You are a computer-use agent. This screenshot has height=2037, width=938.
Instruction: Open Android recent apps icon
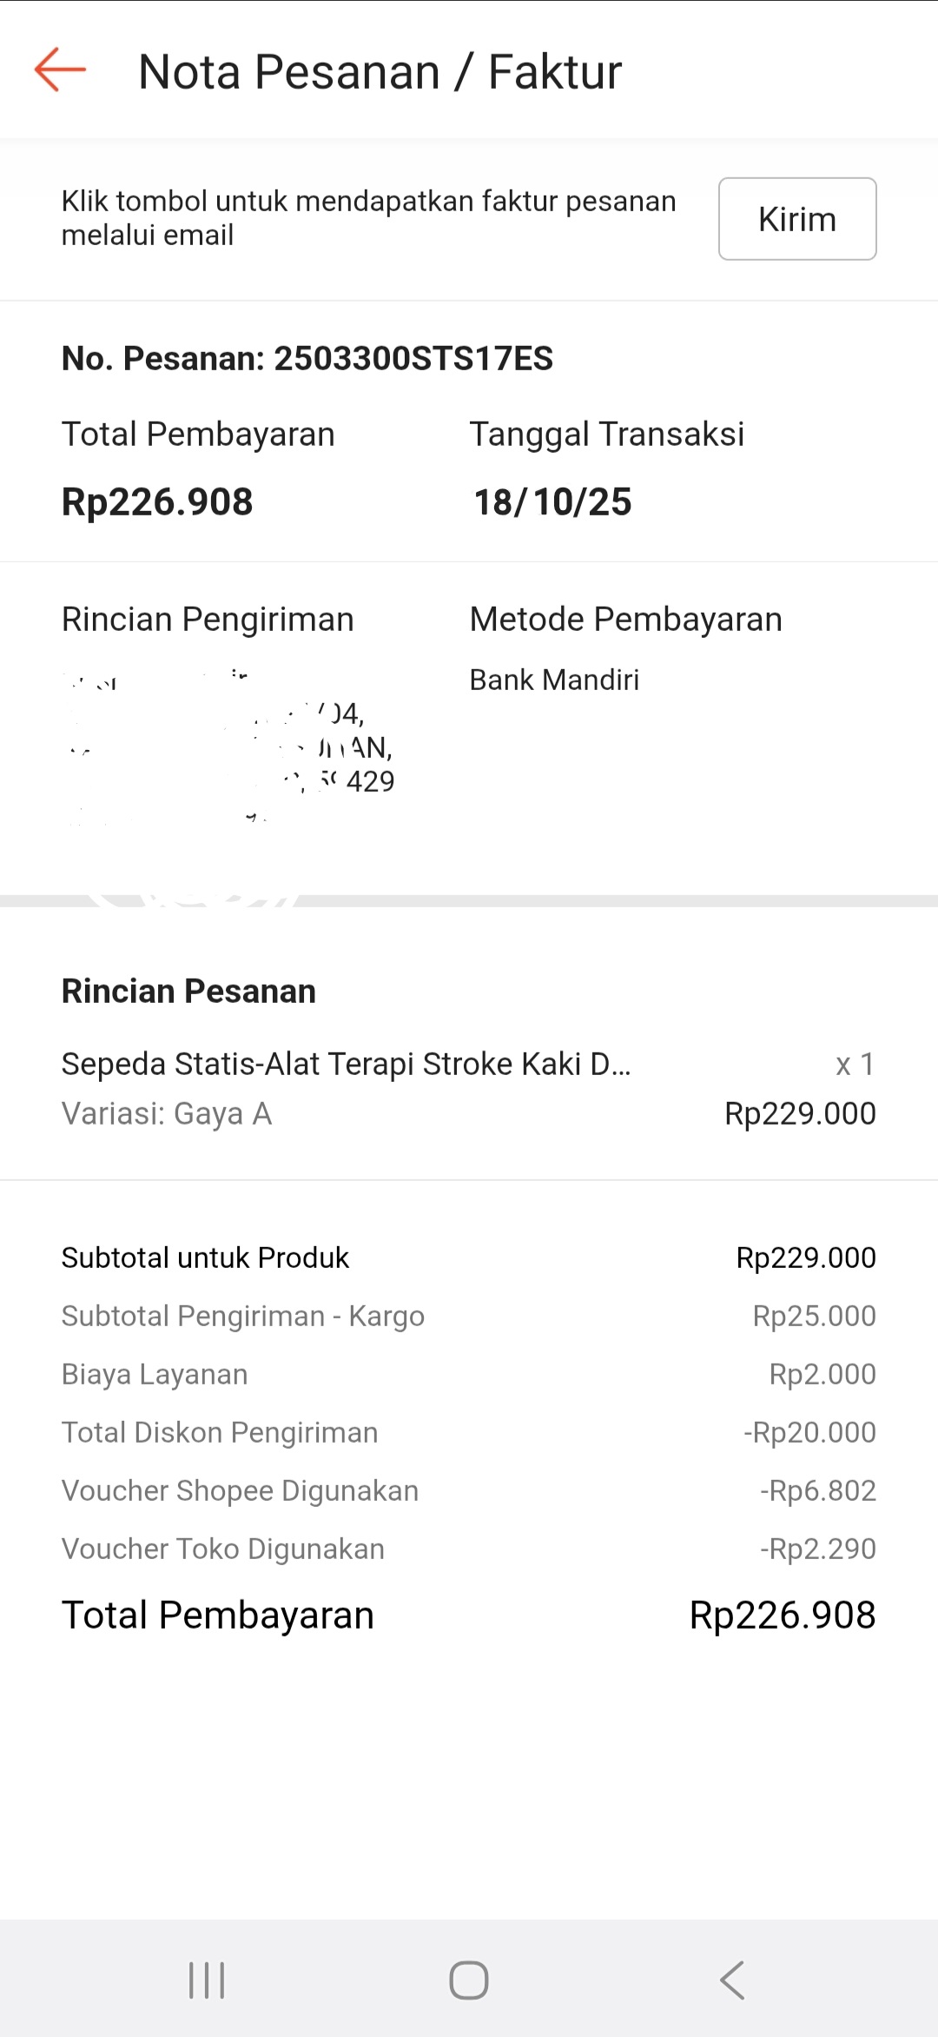click(207, 1981)
